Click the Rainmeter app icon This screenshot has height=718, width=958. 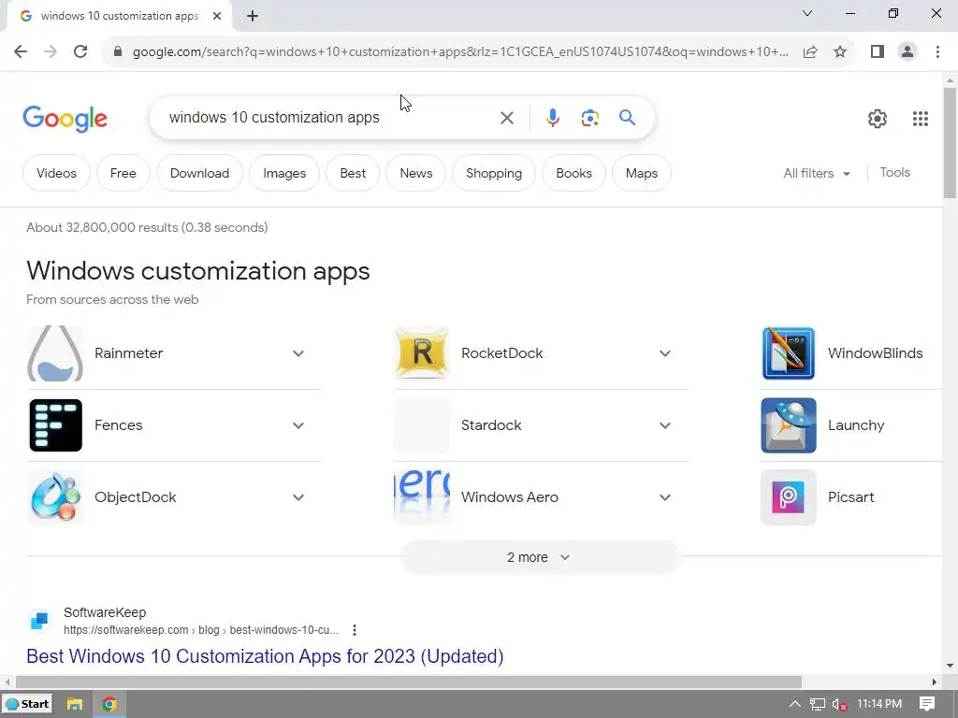point(55,353)
